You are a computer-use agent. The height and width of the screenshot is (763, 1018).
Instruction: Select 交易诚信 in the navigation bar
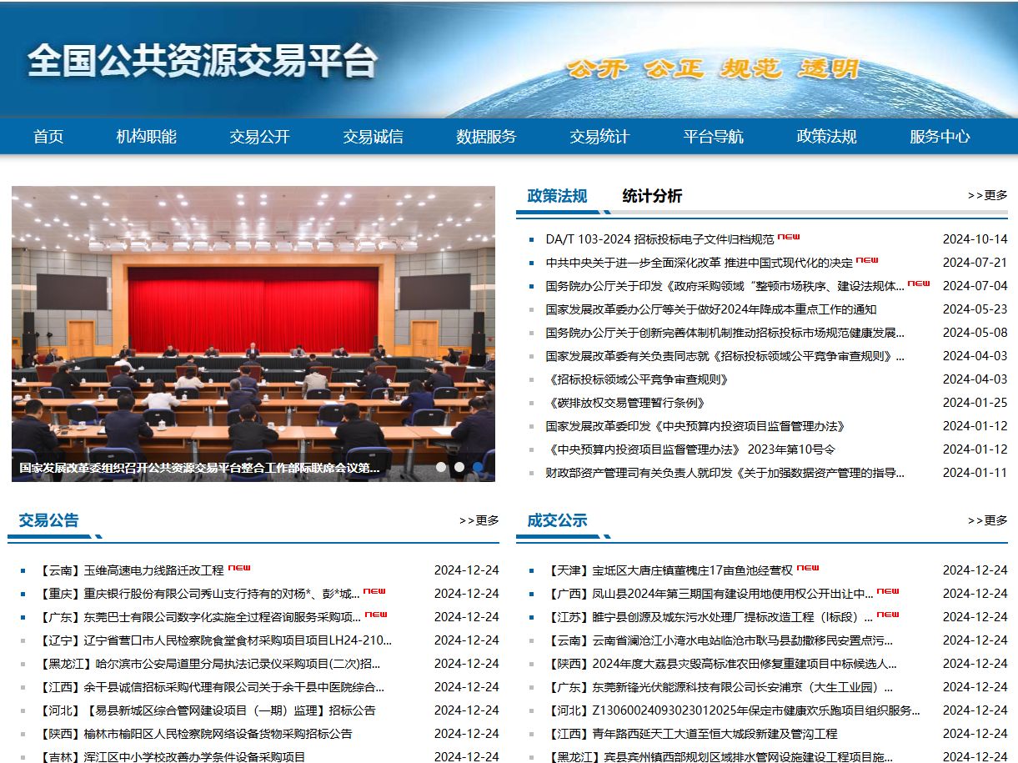(374, 137)
